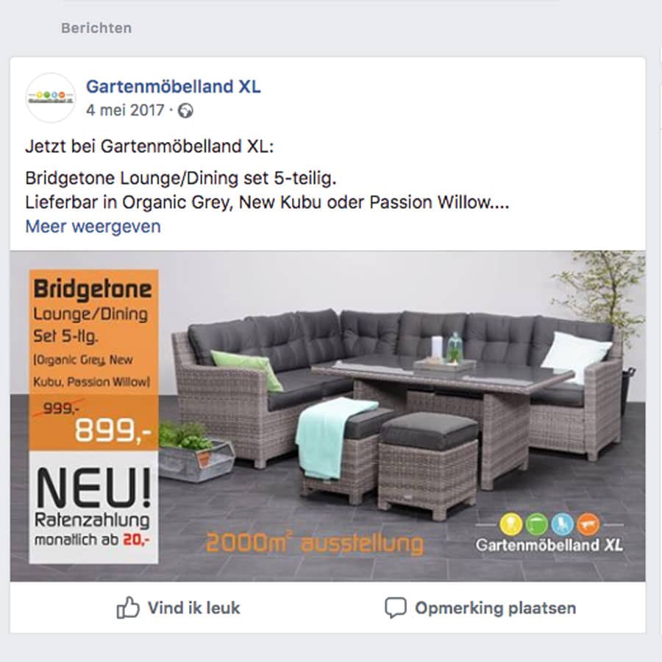This screenshot has width=662, height=662.
Task: Click the Gartenmöbelland XL logo text in photo
Action: pos(549,544)
